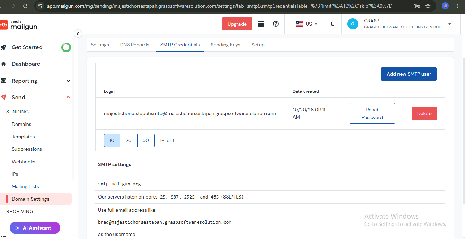465x239 pixels.
Task: Open the AI Assistant button
Action: pyautogui.click(x=35, y=228)
